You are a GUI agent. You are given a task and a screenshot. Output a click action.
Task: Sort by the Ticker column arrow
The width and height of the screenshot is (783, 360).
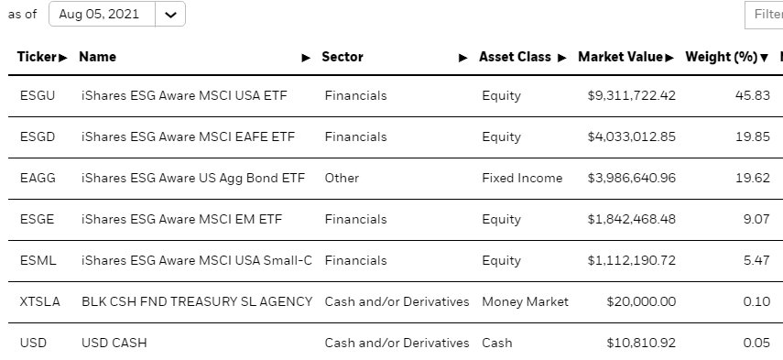click(x=63, y=58)
